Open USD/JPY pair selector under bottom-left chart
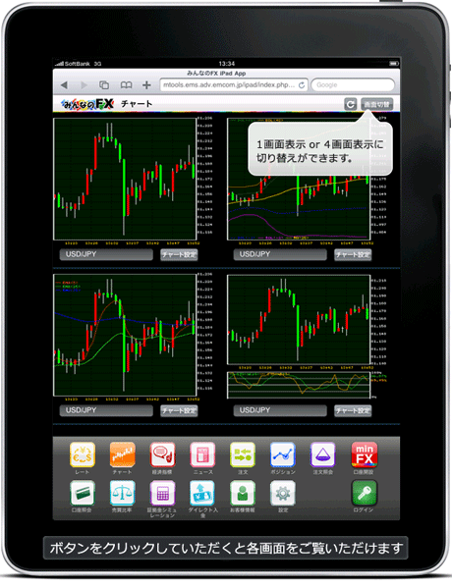Screen dimensions: 452x587 point(106,410)
